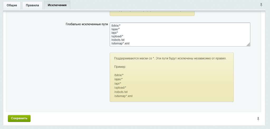Grab the textarea resize handle corner
This screenshot has height=129, width=270.
pyautogui.click(x=248, y=45)
